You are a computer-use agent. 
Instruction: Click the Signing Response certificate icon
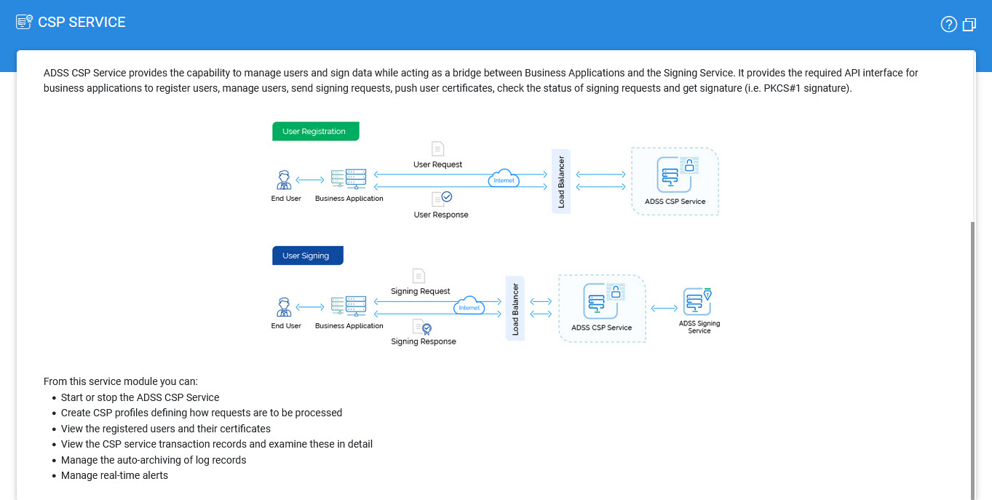[x=422, y=327]
